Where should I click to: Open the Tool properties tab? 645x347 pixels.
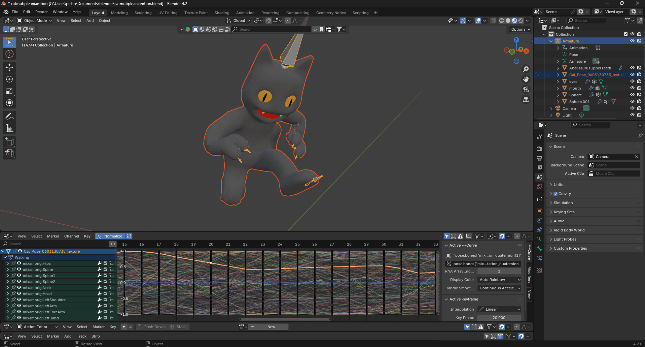(x=539, y=137)
